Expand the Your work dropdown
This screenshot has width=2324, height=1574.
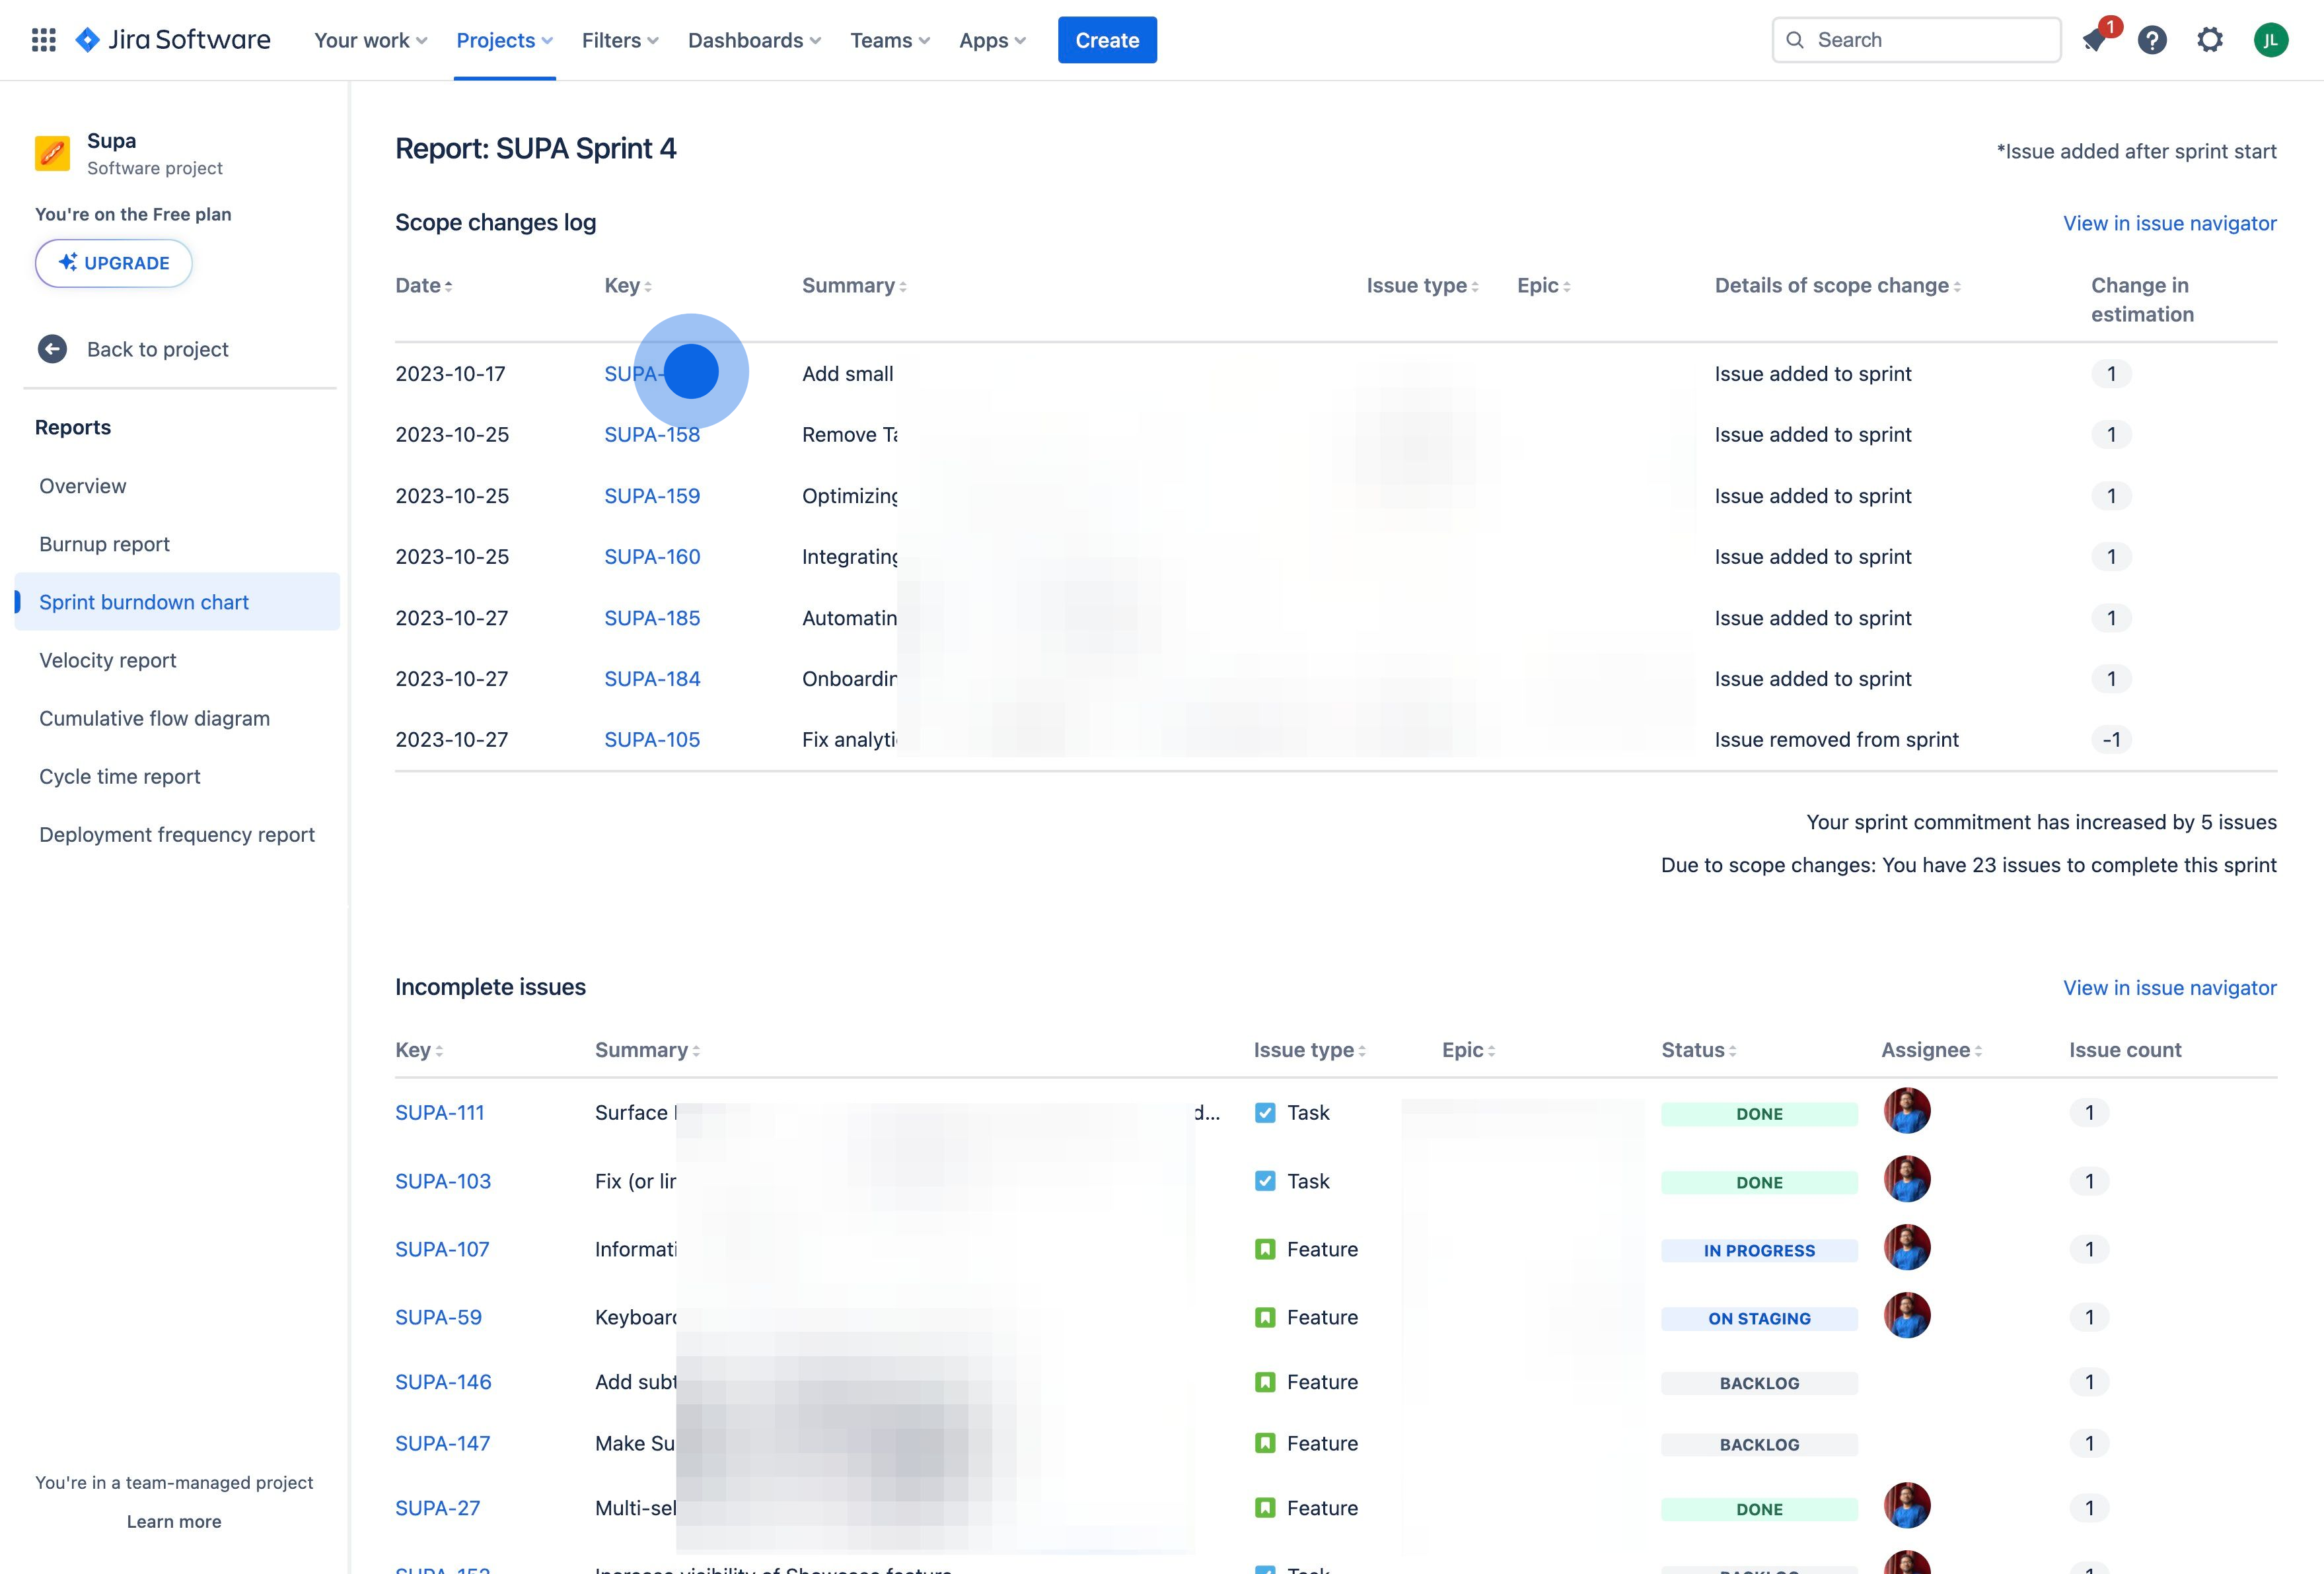(371, 40)
